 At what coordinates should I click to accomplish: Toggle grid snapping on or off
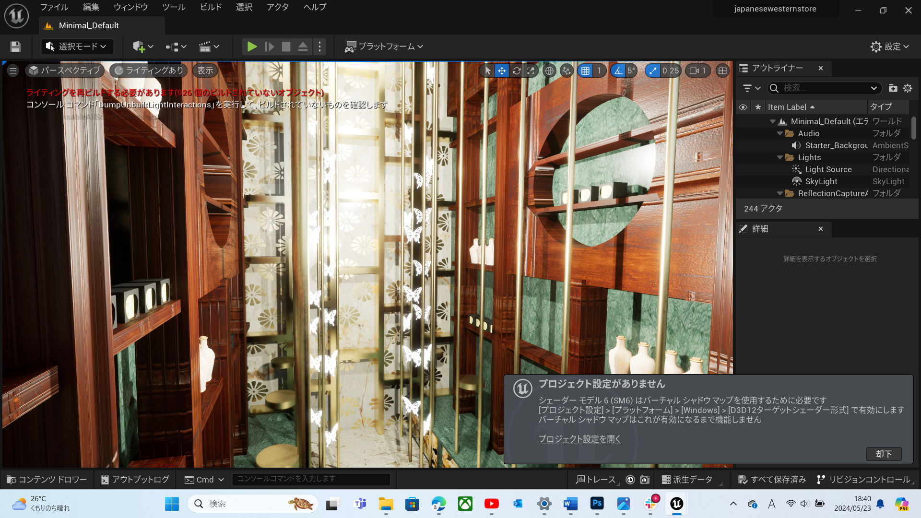[x=585, y=71]
